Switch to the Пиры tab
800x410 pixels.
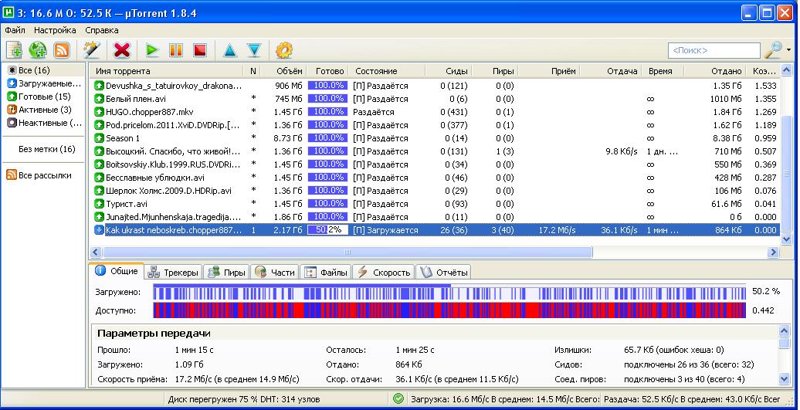pos(227,273)
